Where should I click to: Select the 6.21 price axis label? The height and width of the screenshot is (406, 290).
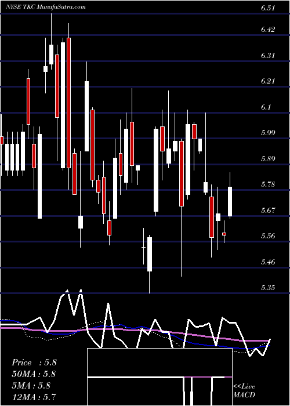tap(268, 81)
